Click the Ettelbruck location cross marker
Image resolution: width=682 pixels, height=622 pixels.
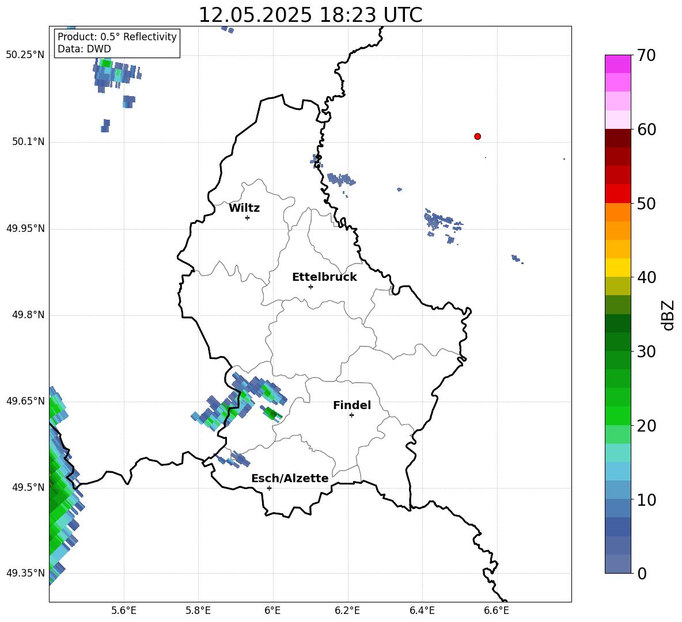(x=310, y=287)
